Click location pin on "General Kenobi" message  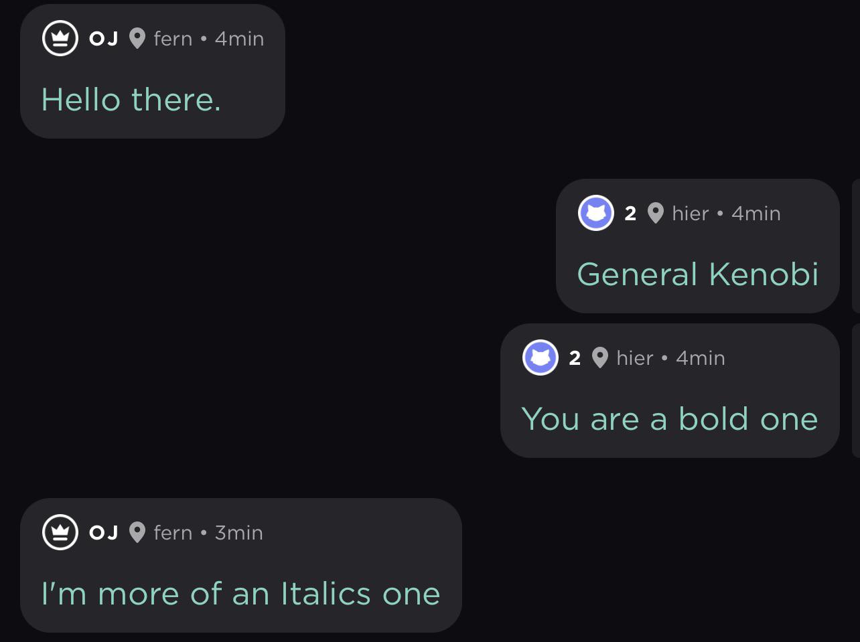(x=656, y=214)
